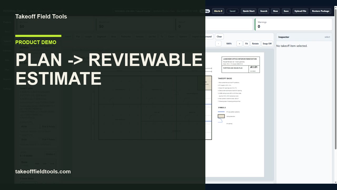Toggle the Snap Off setting
The image size is (337, 190).
click(x=267, y=44)
